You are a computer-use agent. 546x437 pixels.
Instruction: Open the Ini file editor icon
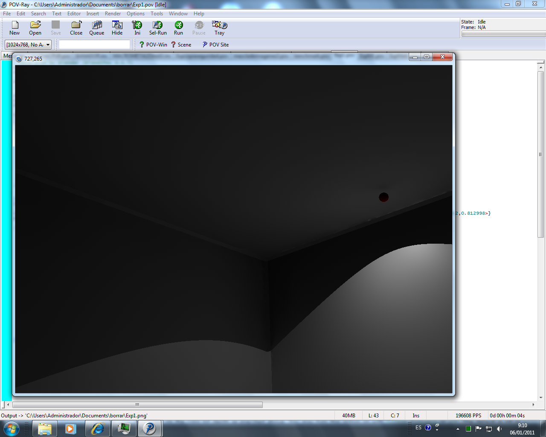point(137,28)
